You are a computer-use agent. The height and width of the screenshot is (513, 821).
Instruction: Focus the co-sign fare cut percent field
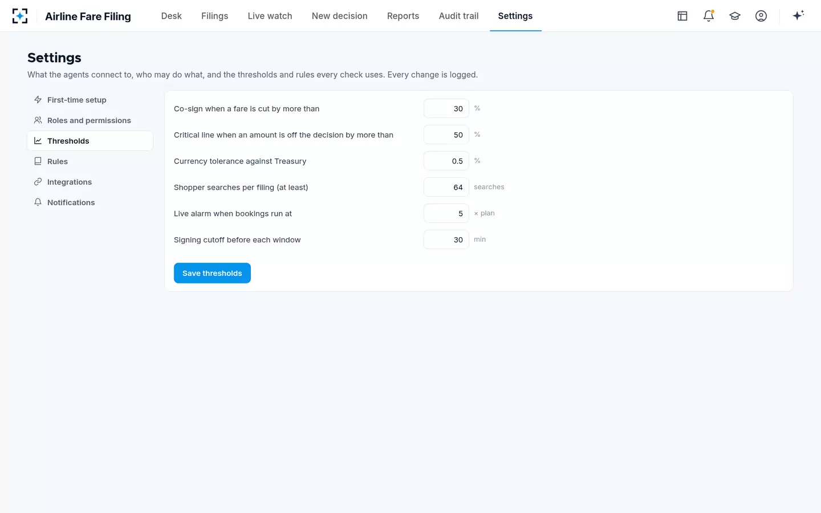click(x=446, y=108)
